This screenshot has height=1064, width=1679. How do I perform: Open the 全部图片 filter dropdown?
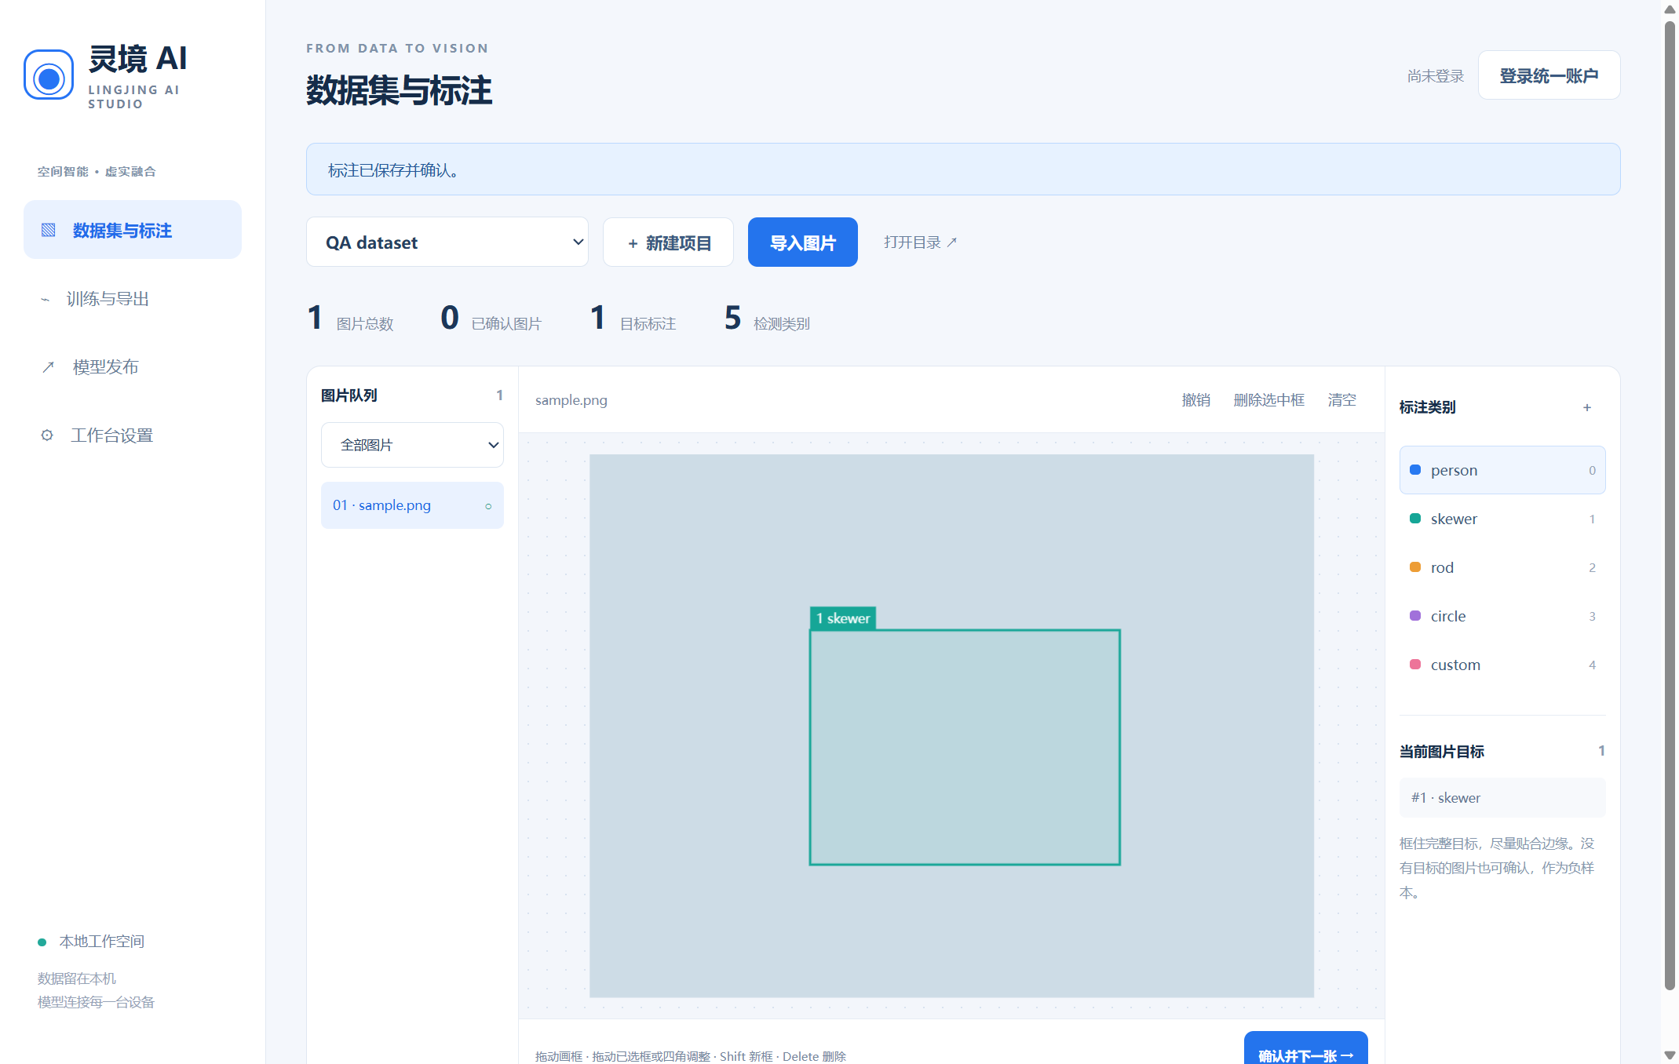[x=412, y=445]
